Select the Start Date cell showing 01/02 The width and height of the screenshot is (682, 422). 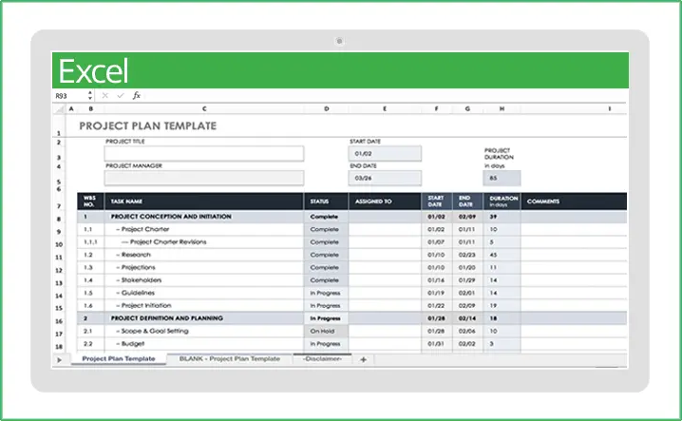coord(385,153)
